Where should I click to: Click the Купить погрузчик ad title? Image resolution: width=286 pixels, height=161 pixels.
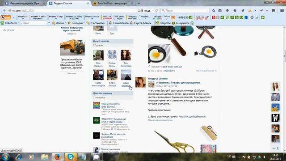[x=71, y=29]
